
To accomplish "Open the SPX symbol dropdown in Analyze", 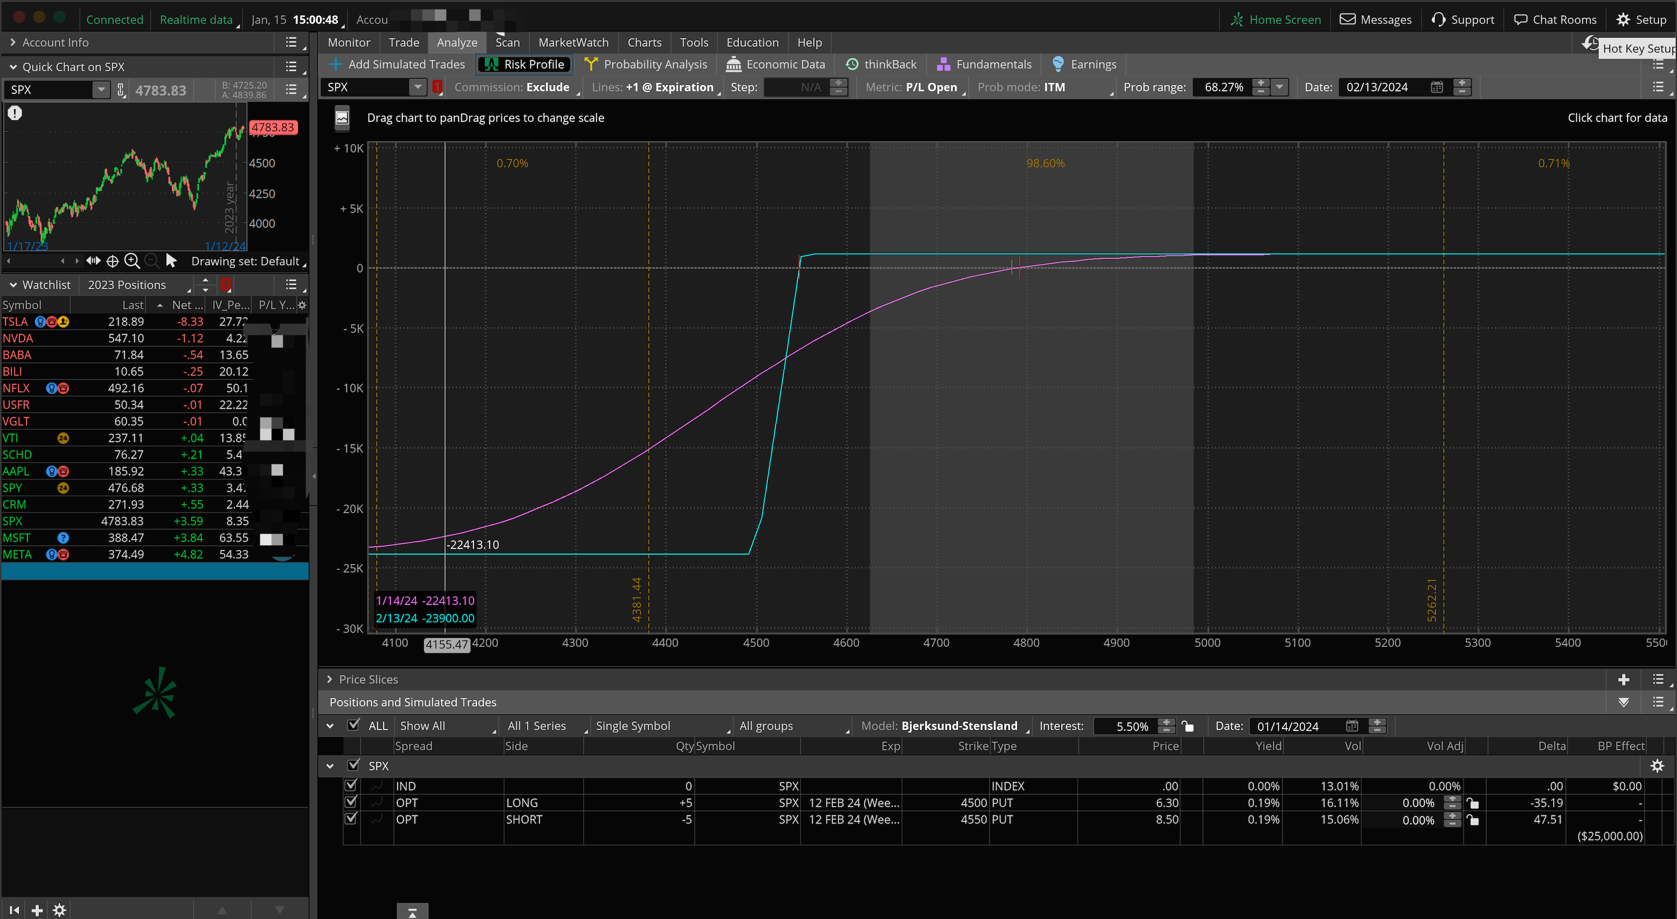I will pos(417,87).
